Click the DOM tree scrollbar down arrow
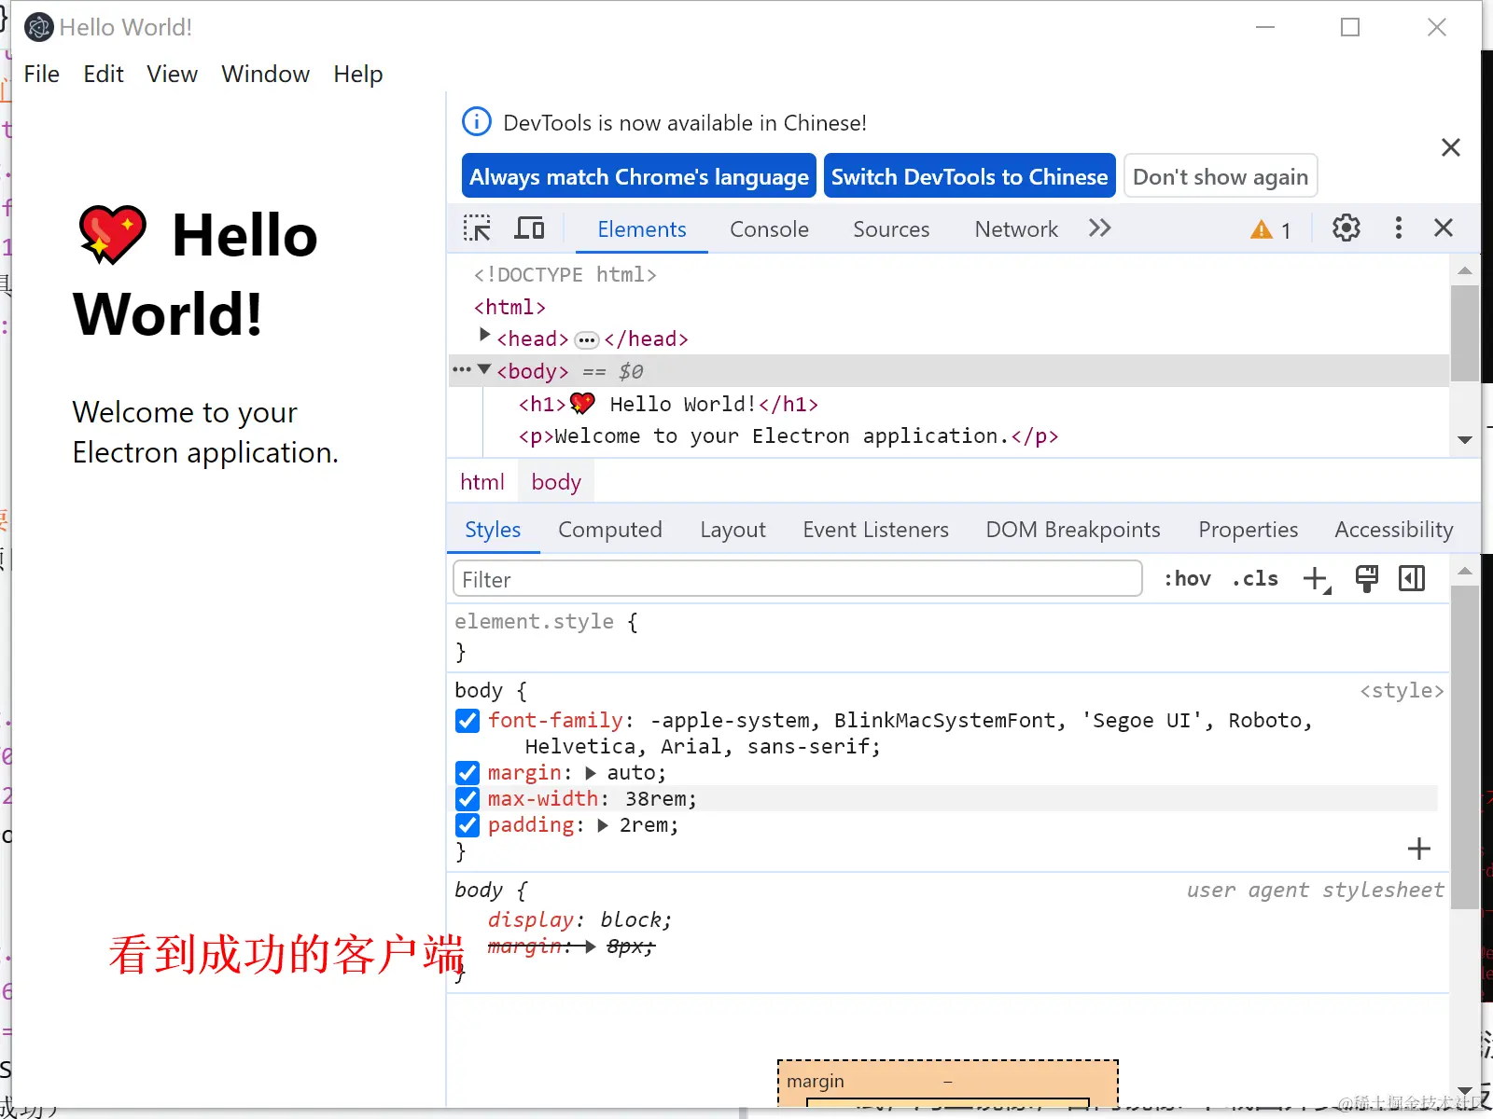Image resolution: width=1493 pixels, height=1119 pixels. (1465, 440)
